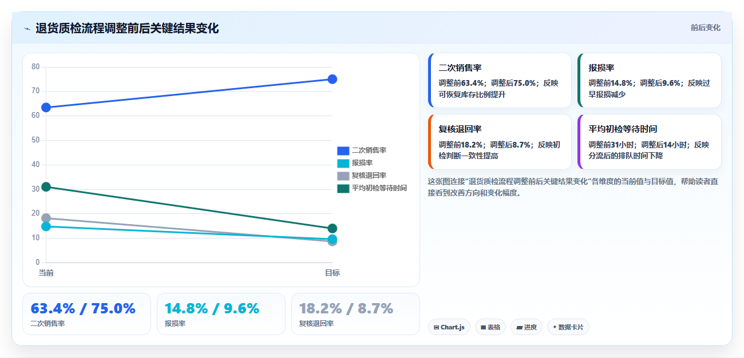Click the lightning icon beside the title
This screenshot has height=358, width=744.
click(27, 29)
